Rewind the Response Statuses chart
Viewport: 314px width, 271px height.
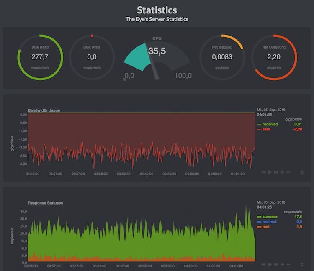coord(263,265)
